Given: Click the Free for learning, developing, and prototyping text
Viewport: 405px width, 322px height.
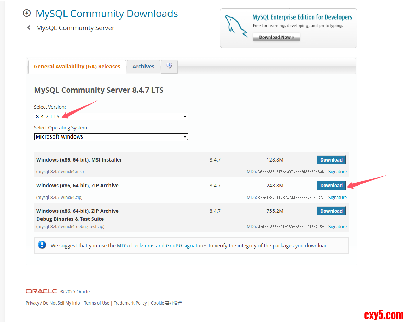Looking at the screenshot, I should [x=298, y=25].
